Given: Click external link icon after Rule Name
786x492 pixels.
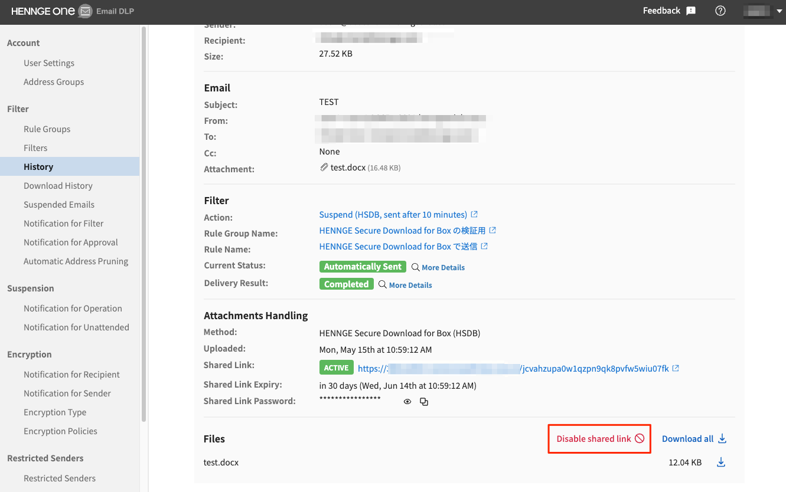Looking at the screenshot, I should [485, 246].
